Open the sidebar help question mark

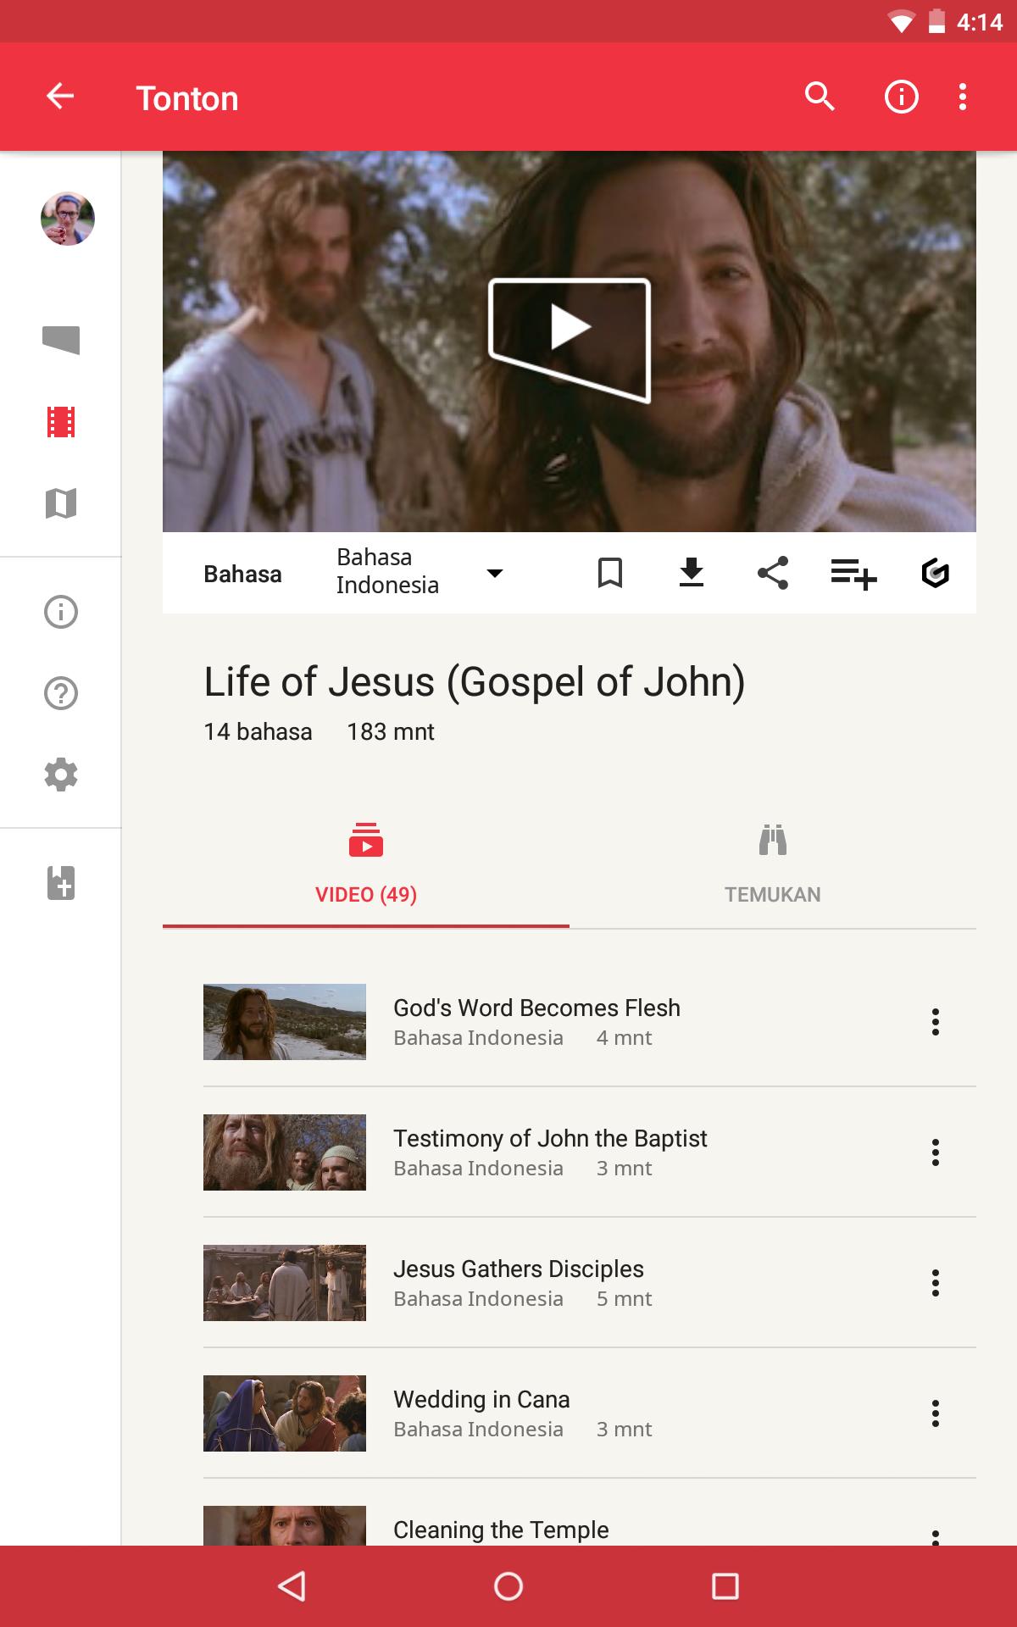pos(61,692)
